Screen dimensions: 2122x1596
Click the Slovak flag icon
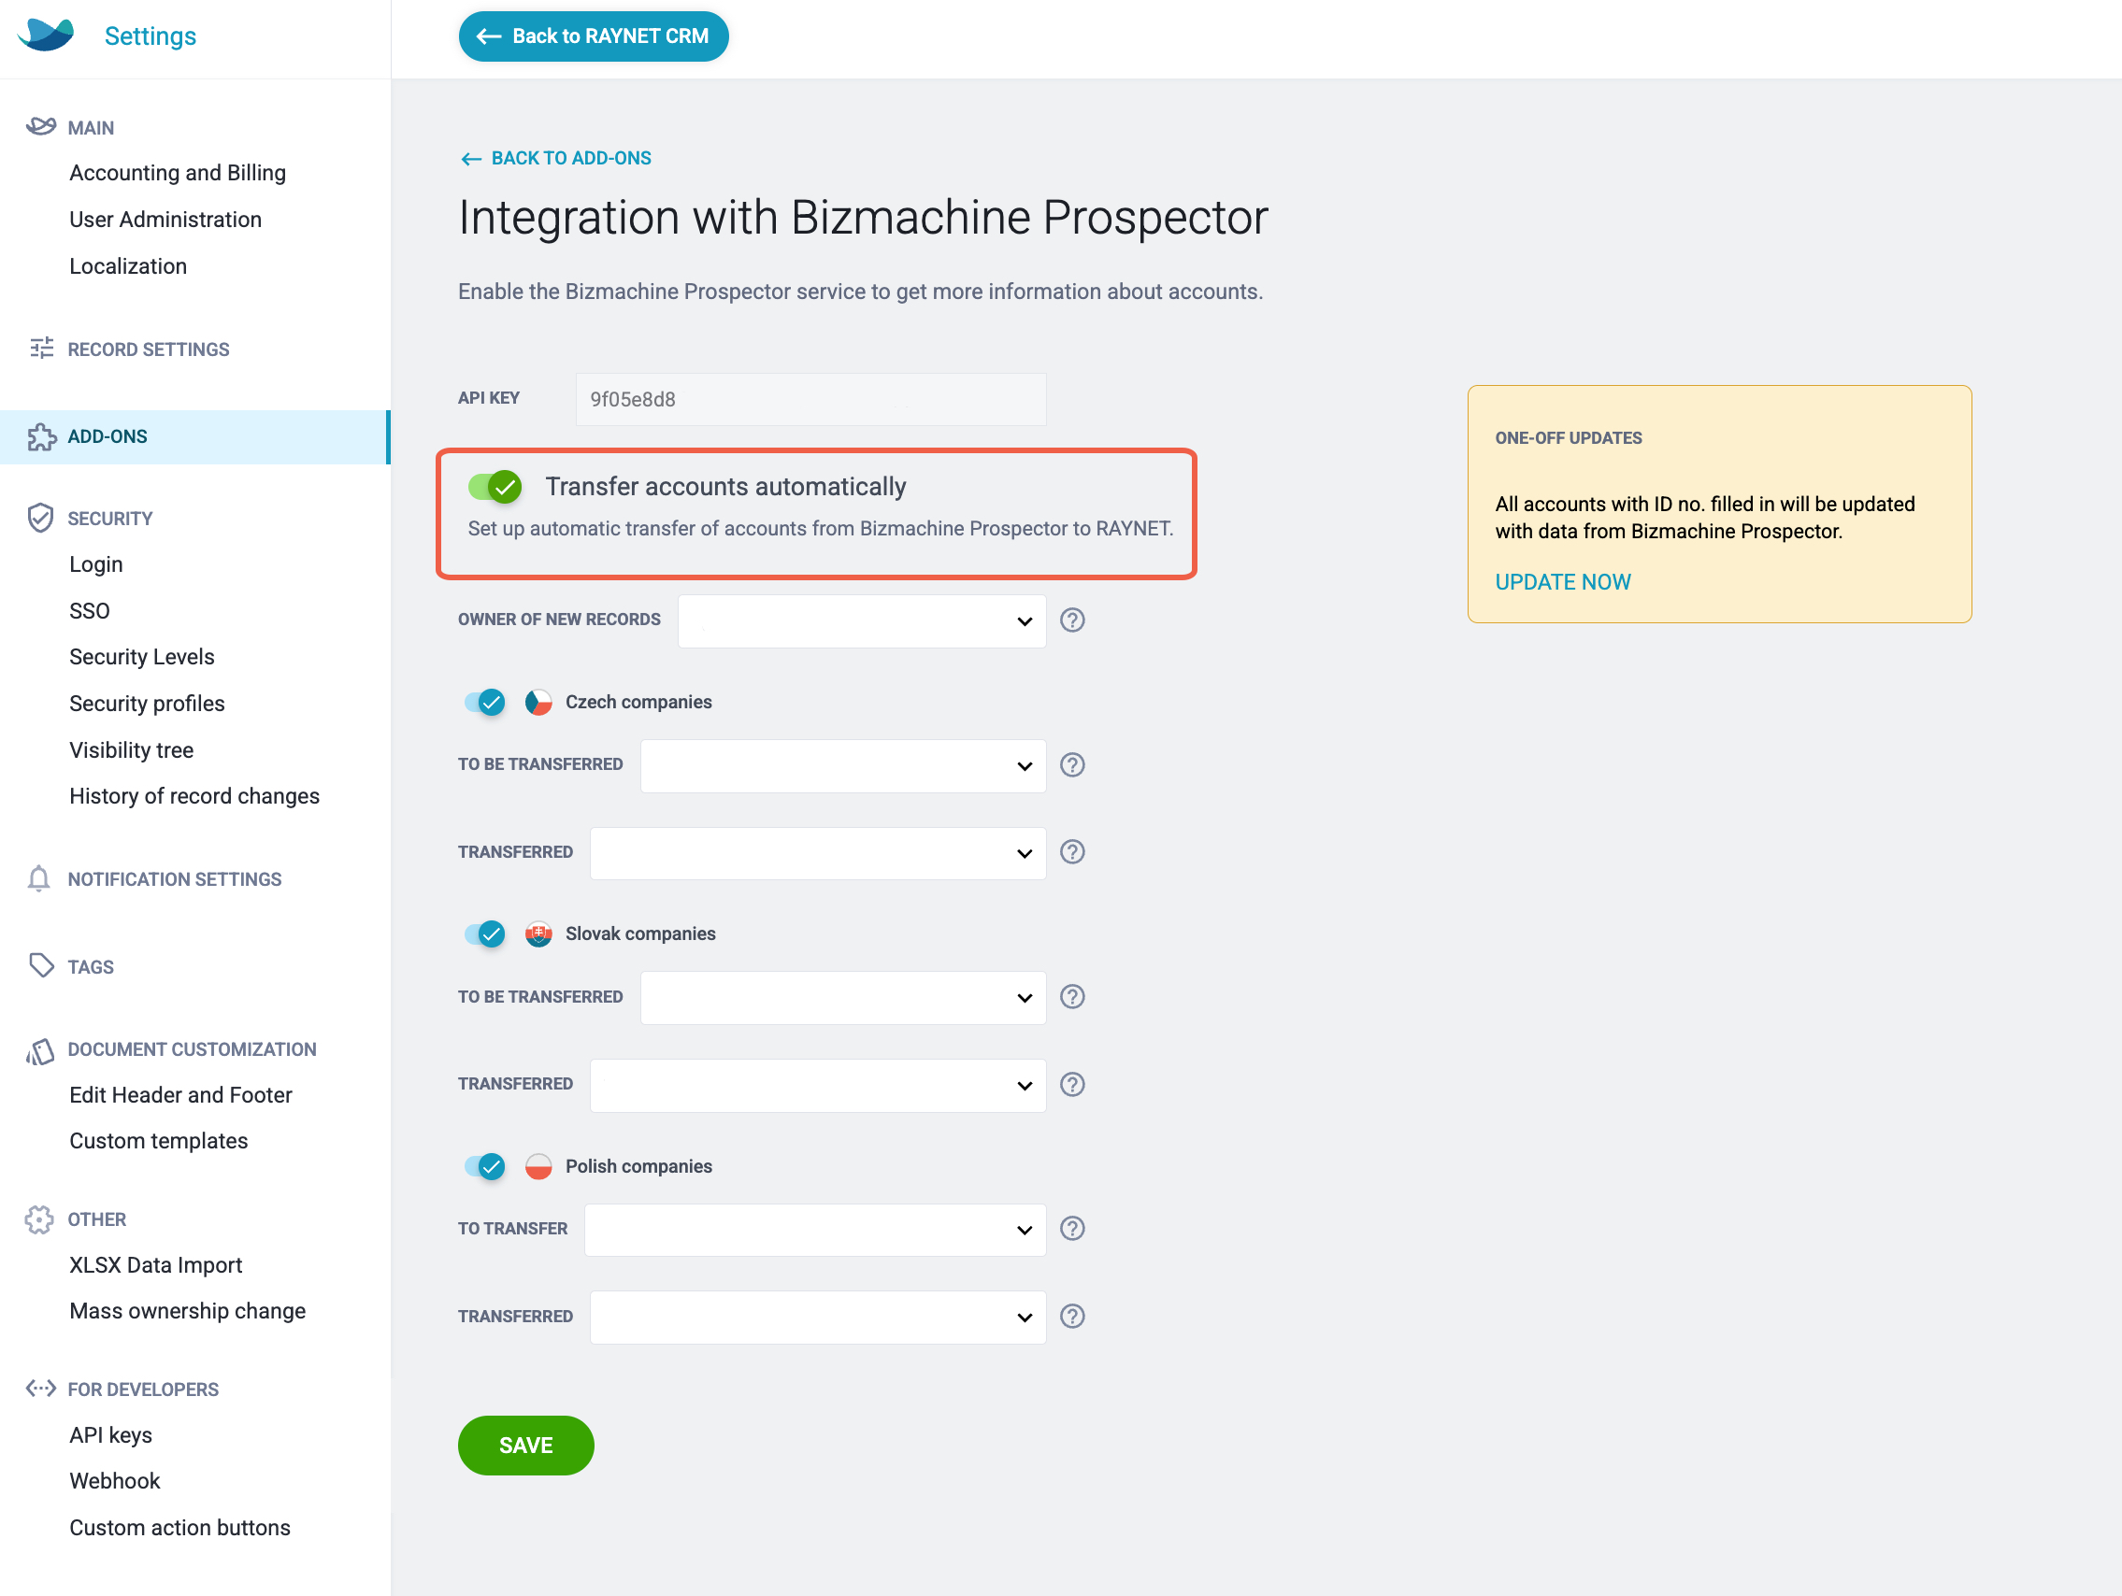coord(538,934)
